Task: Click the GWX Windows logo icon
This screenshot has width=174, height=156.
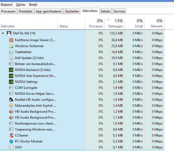Action: click(11, 147)
